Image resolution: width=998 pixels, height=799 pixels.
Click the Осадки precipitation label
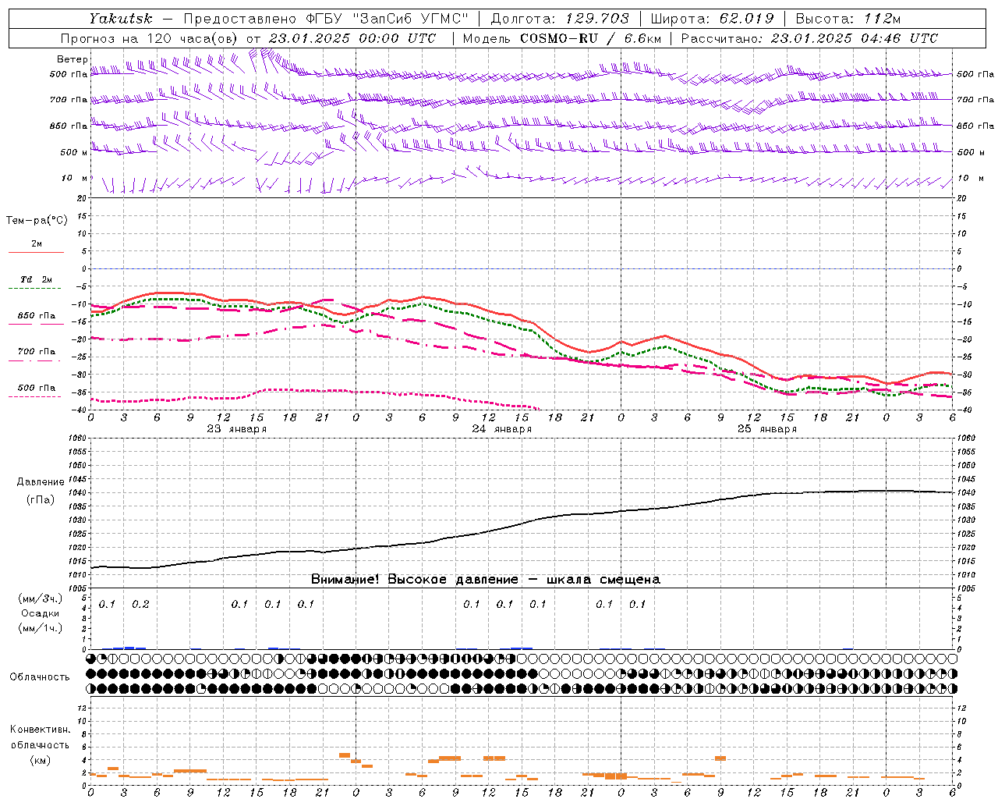[x=41, y=613]
